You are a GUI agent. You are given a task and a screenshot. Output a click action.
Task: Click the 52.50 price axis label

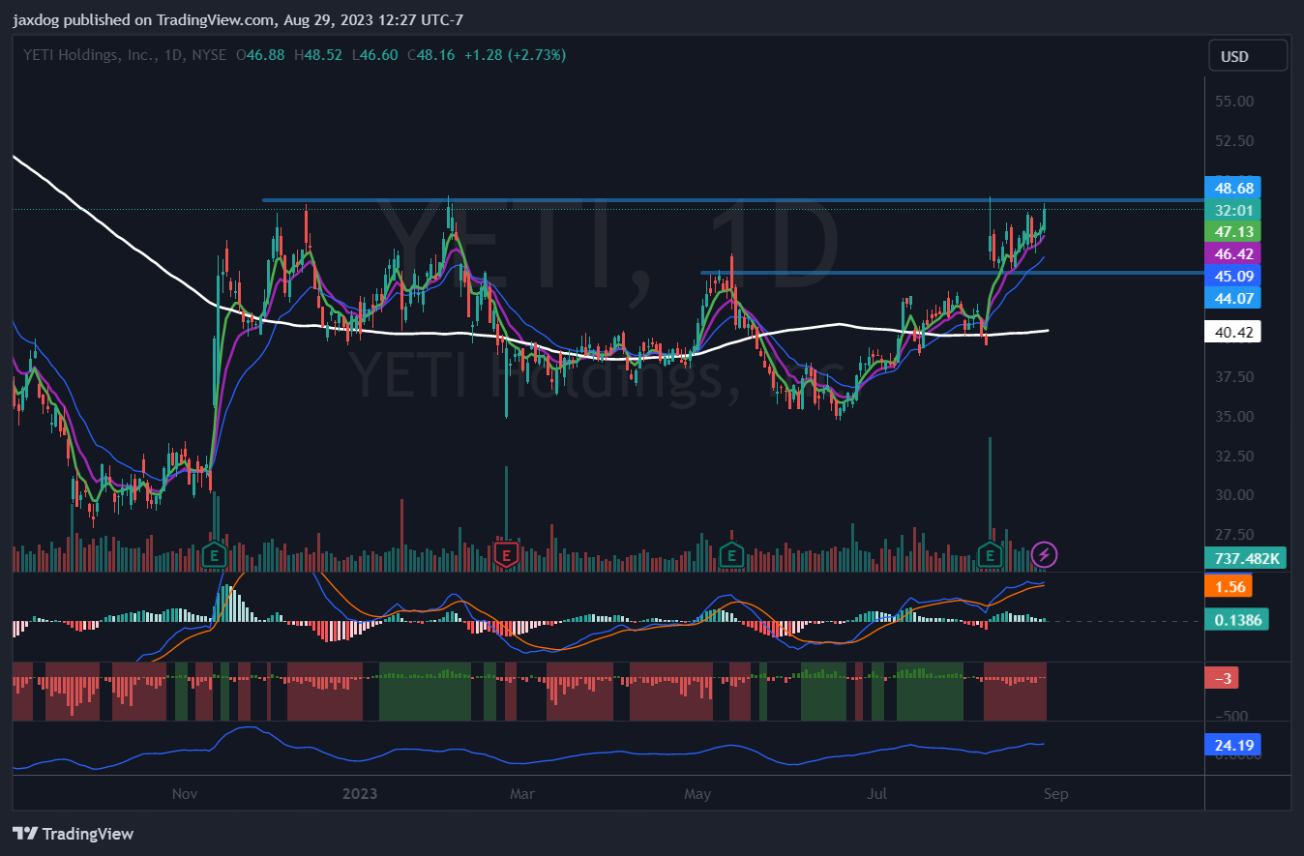point(1233,140)
